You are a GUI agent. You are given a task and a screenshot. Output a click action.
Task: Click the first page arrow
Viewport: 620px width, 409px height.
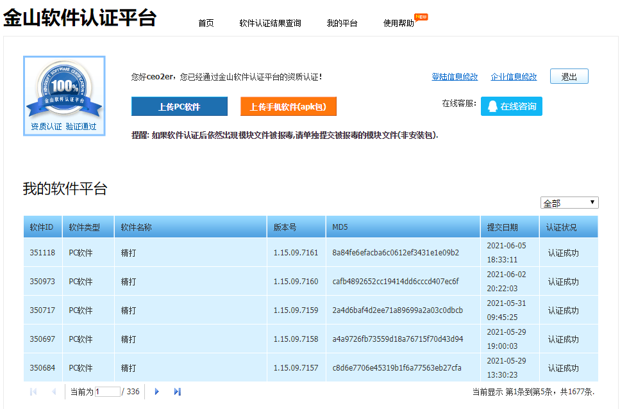[33, 392]
